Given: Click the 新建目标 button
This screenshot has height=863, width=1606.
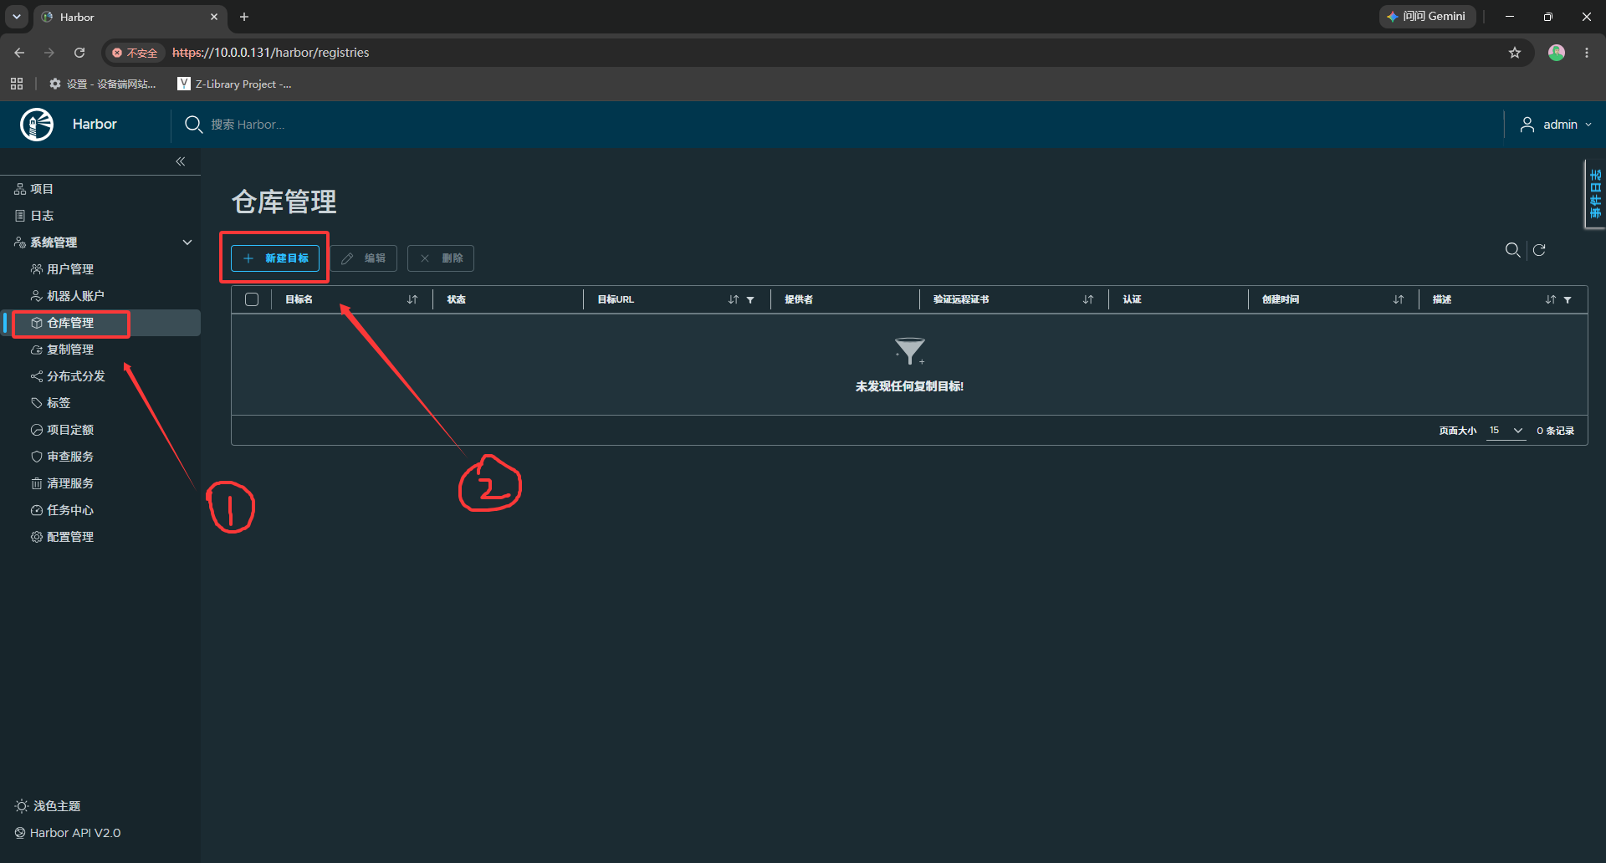Looking at the screenshot, I should point(275,258).
